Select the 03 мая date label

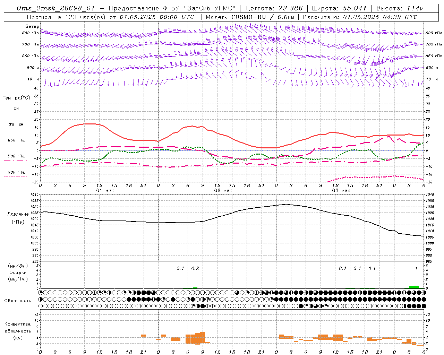click(x=341, y=191)
